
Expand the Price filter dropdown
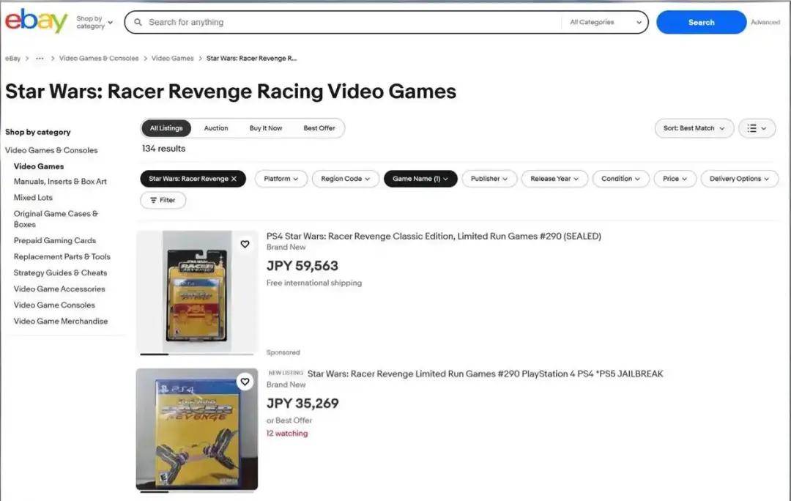tap(675, 179)
